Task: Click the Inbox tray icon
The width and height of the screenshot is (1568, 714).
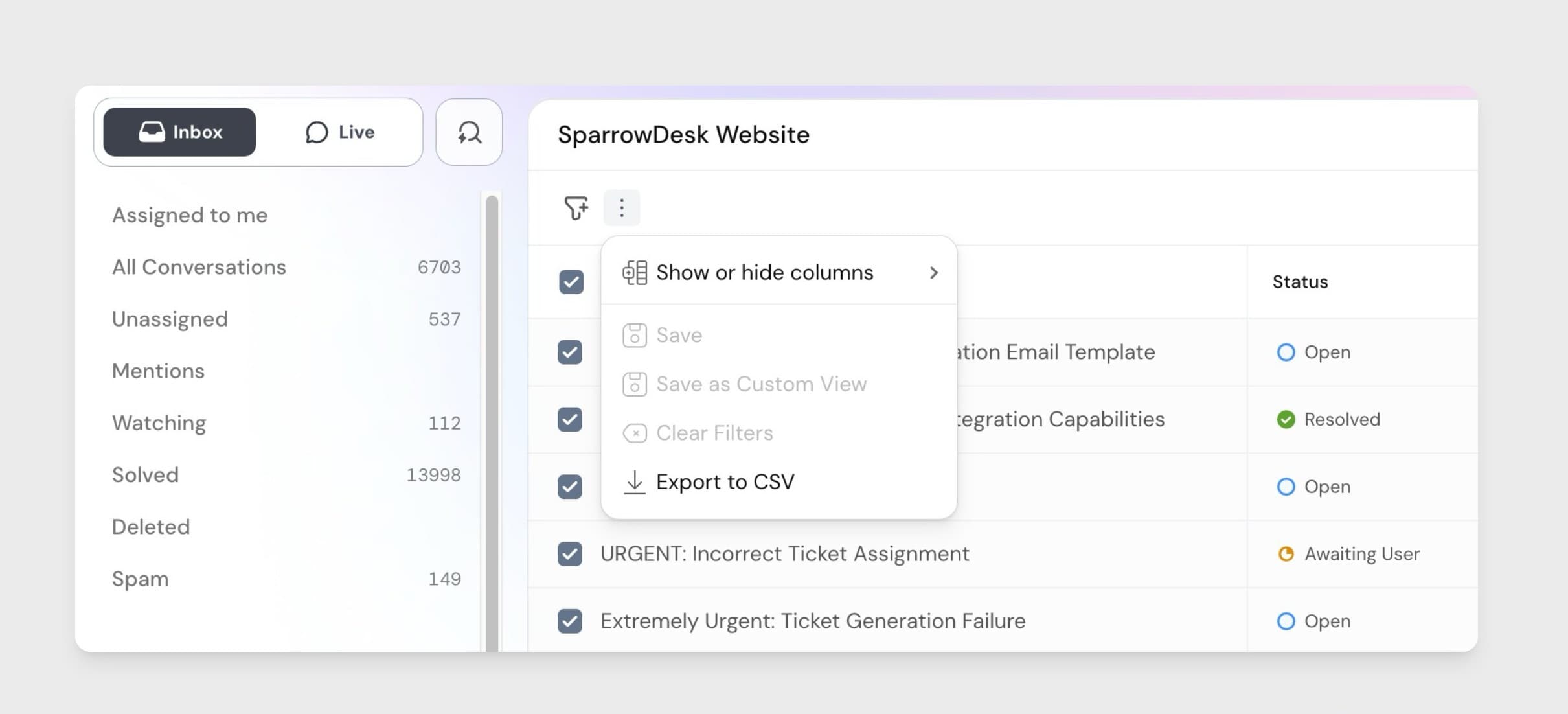Action: coord(152,132)
